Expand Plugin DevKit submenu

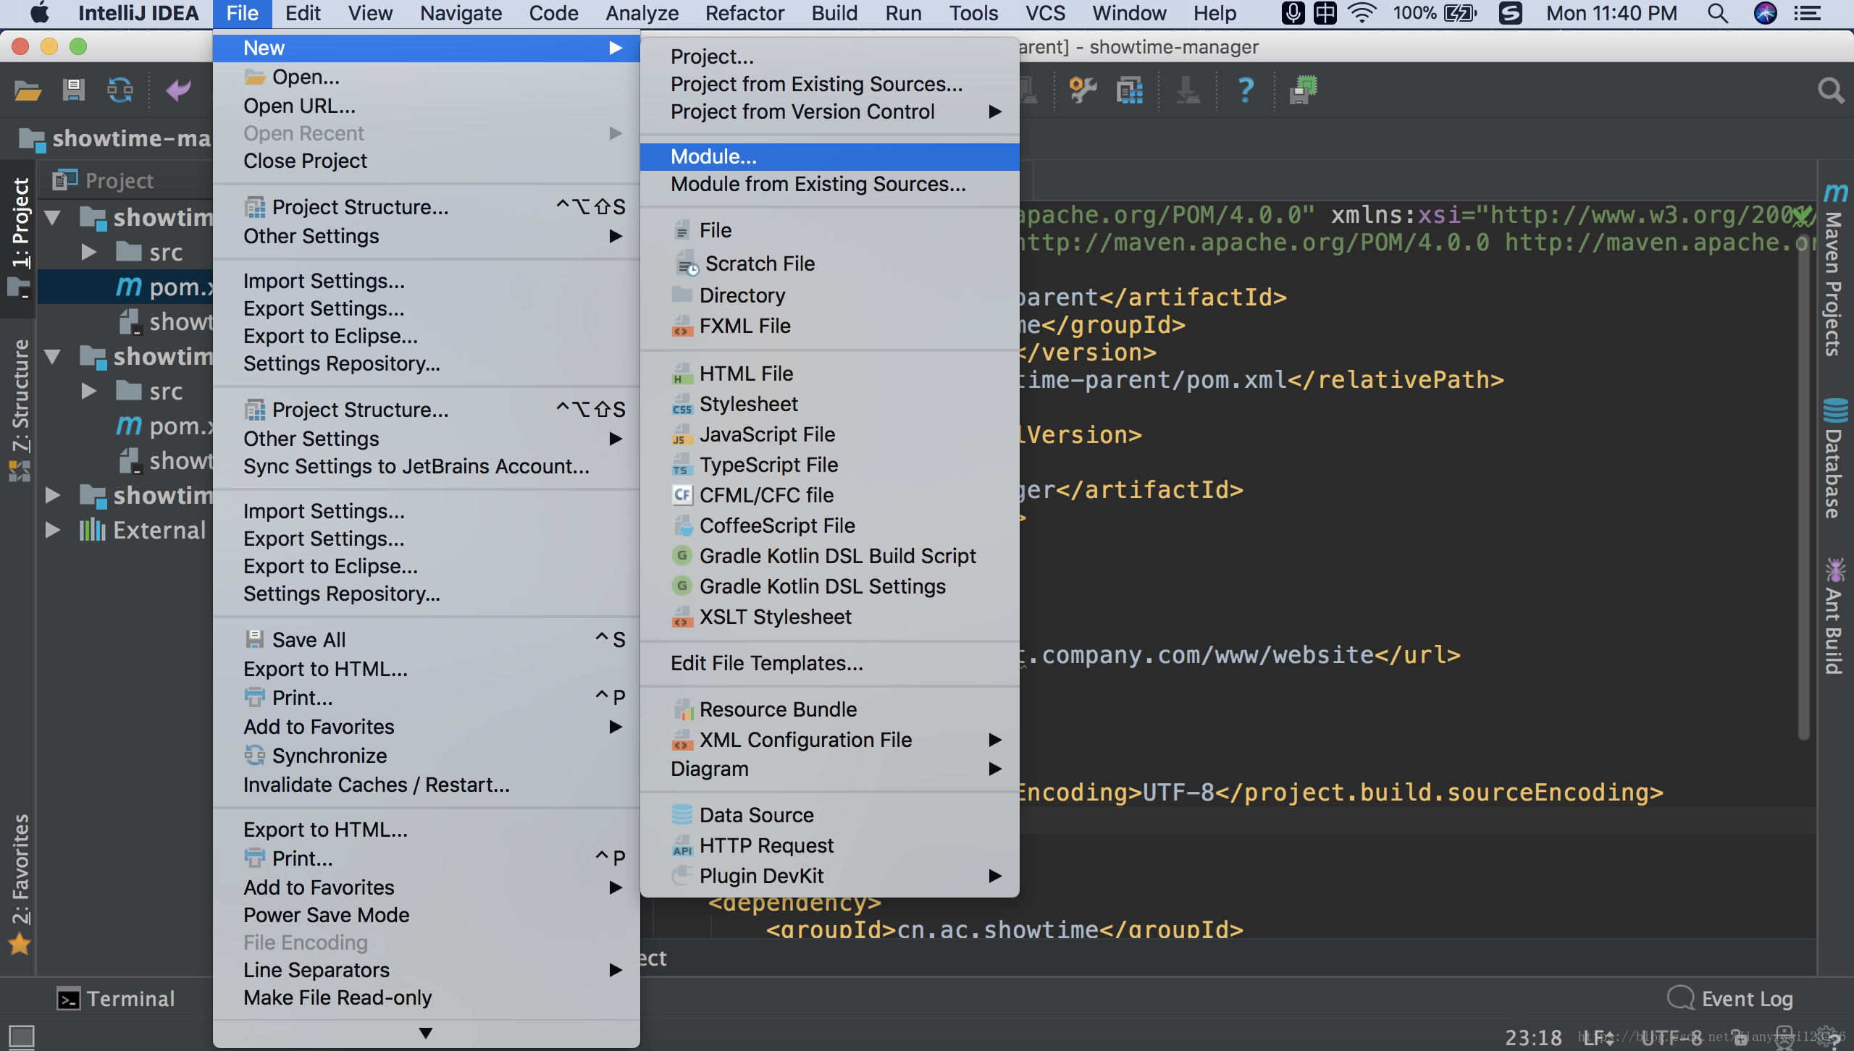coord(829,876)
